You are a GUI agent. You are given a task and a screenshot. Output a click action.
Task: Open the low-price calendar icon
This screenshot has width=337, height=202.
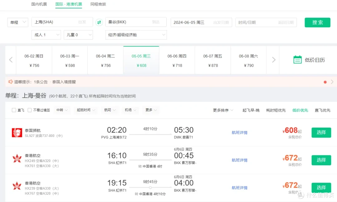point(297,60)
